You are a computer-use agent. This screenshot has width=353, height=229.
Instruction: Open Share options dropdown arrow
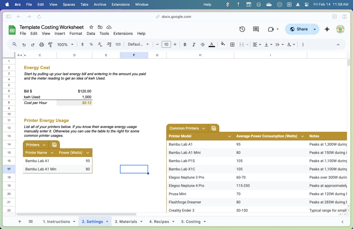coord(314,29)
